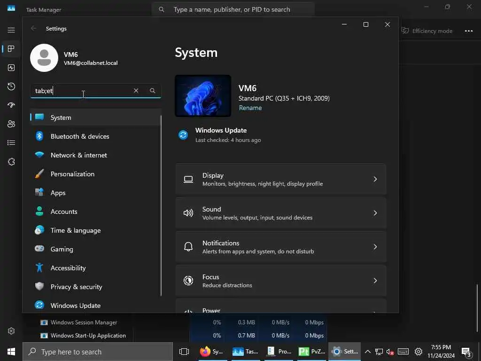Click the VM6 desktop wallpaper thumbnail
The height and width of the screenshot is (361, 481).
tap(203, 96)
